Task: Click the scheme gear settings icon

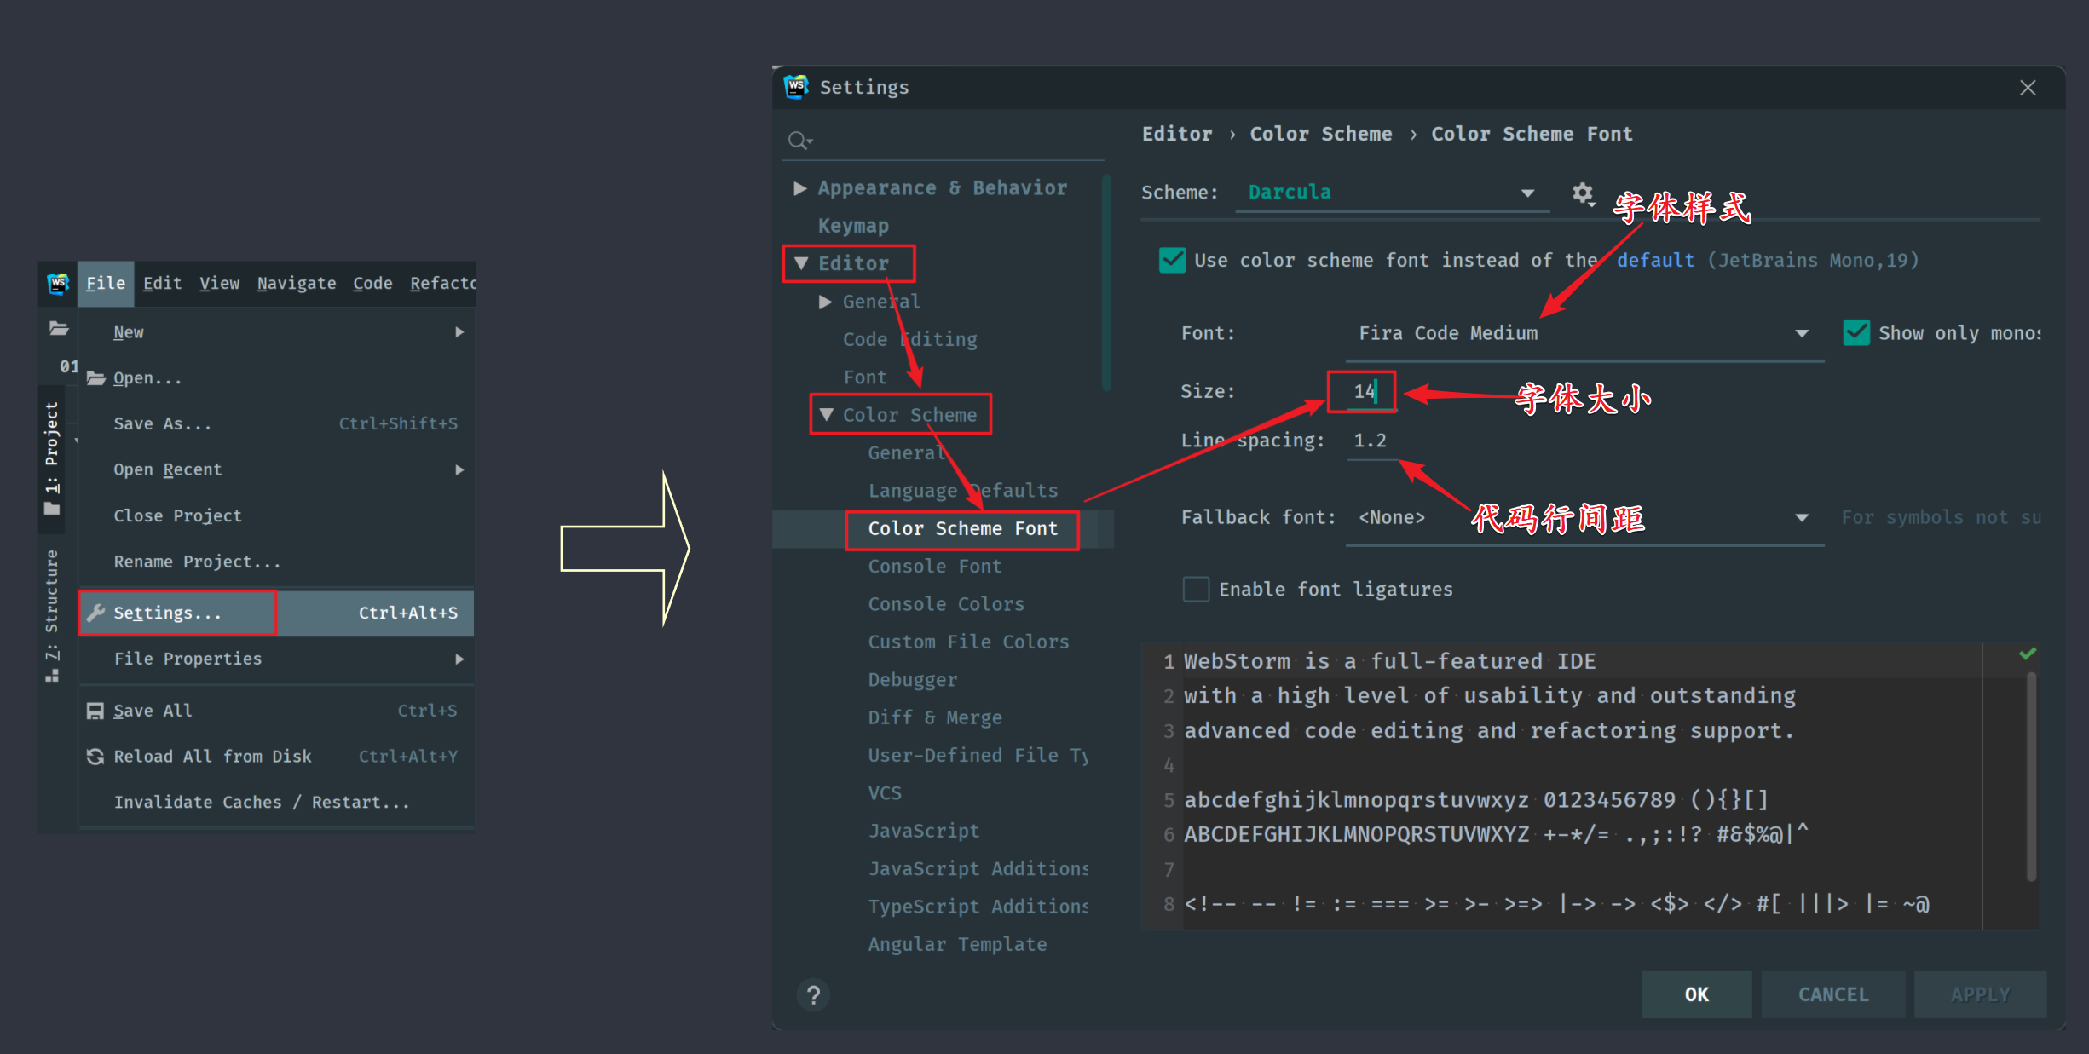Action: tap(1583, 193)
